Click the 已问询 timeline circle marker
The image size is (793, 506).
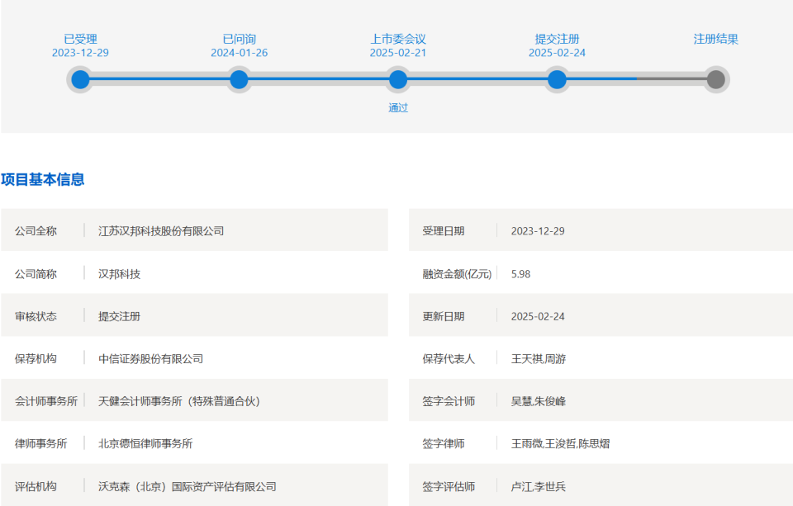[239, 79]
